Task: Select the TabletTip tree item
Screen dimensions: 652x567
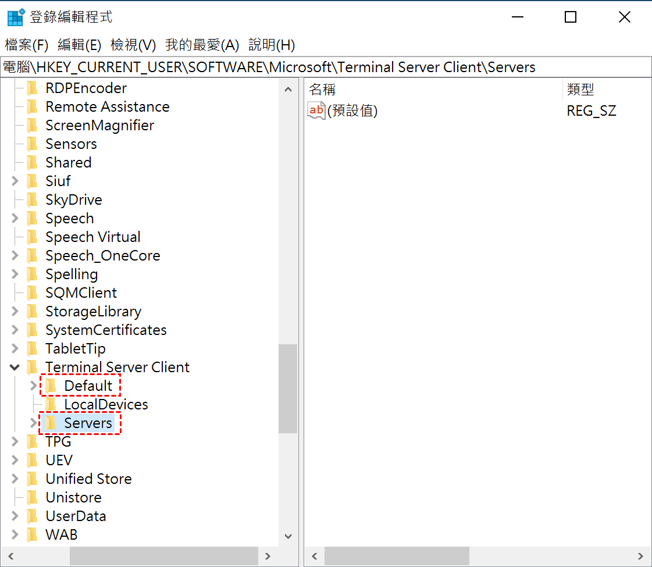Action: (75, 349)
